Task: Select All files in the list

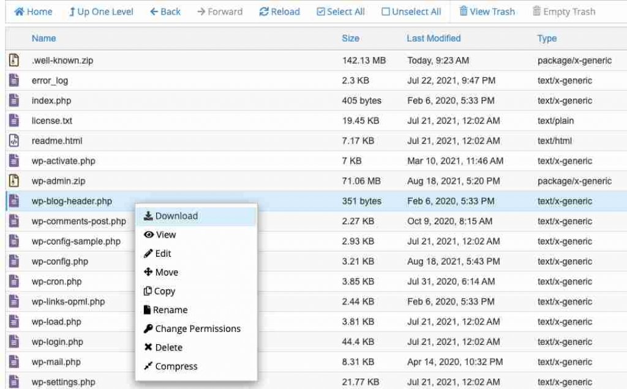Action: [x=340, y=11]
